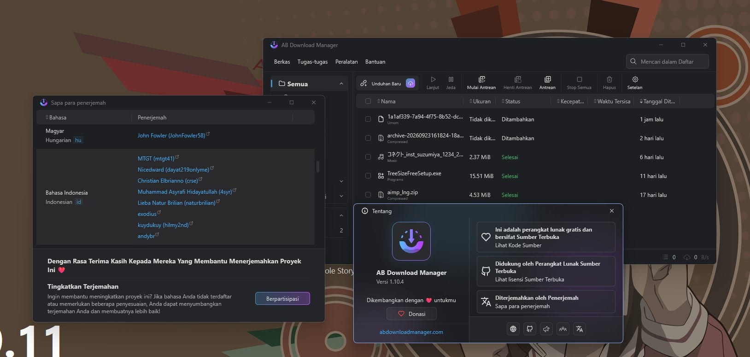This screenshot has height=357, width=750.
Task: Click the Donasi button
Action: (x=411, y=314)
